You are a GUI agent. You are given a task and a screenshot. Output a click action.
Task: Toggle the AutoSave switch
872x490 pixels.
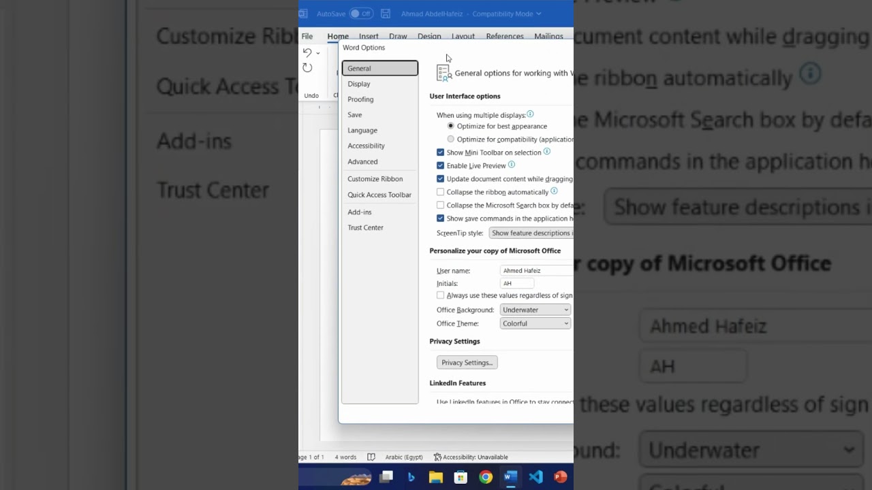coord(360,14)
